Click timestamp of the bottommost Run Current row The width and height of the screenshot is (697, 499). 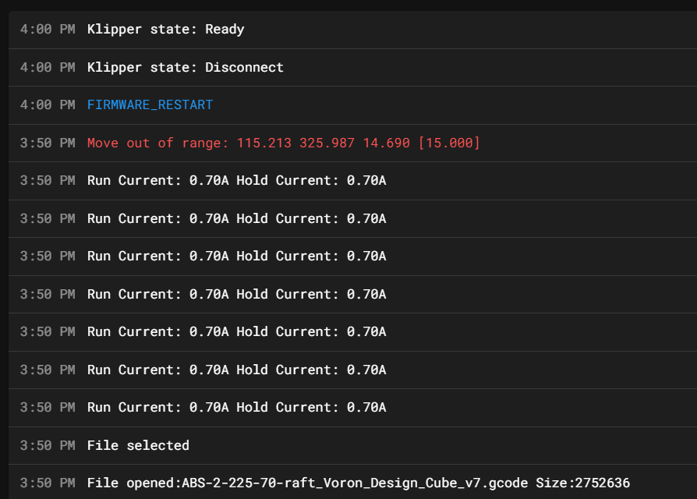[48, 407]
